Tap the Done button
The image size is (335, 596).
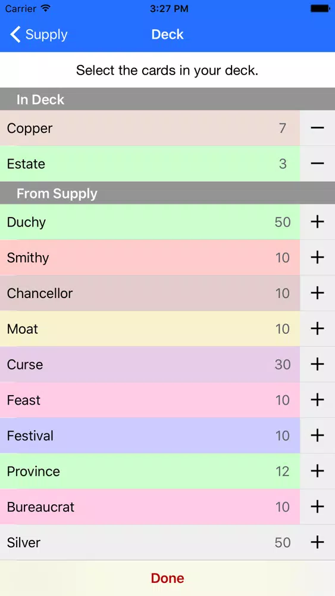[x=167, y=578]
